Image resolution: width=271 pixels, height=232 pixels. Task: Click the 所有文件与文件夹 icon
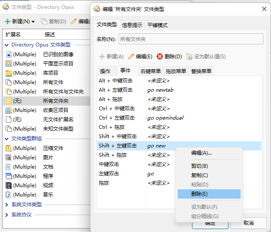(8, 92)
